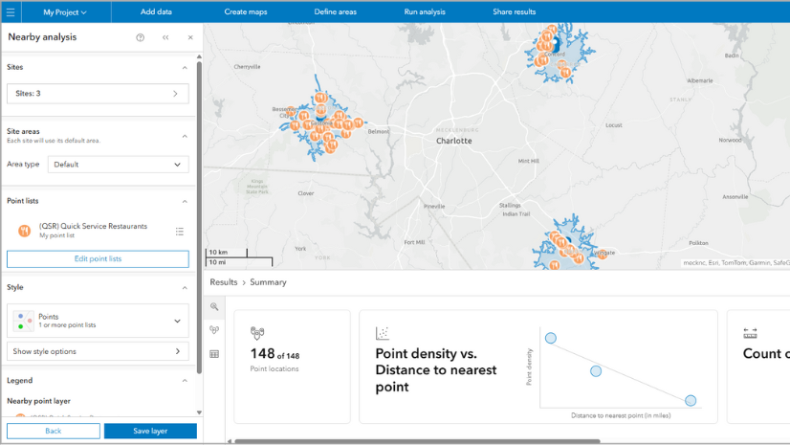Click the panel scrollbar down arrow
790x445 pixels.
tap(199, 412)
